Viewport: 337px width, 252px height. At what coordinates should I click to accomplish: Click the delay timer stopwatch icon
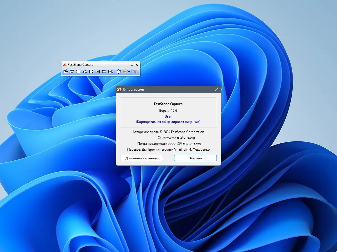click(x=119, y=72)
